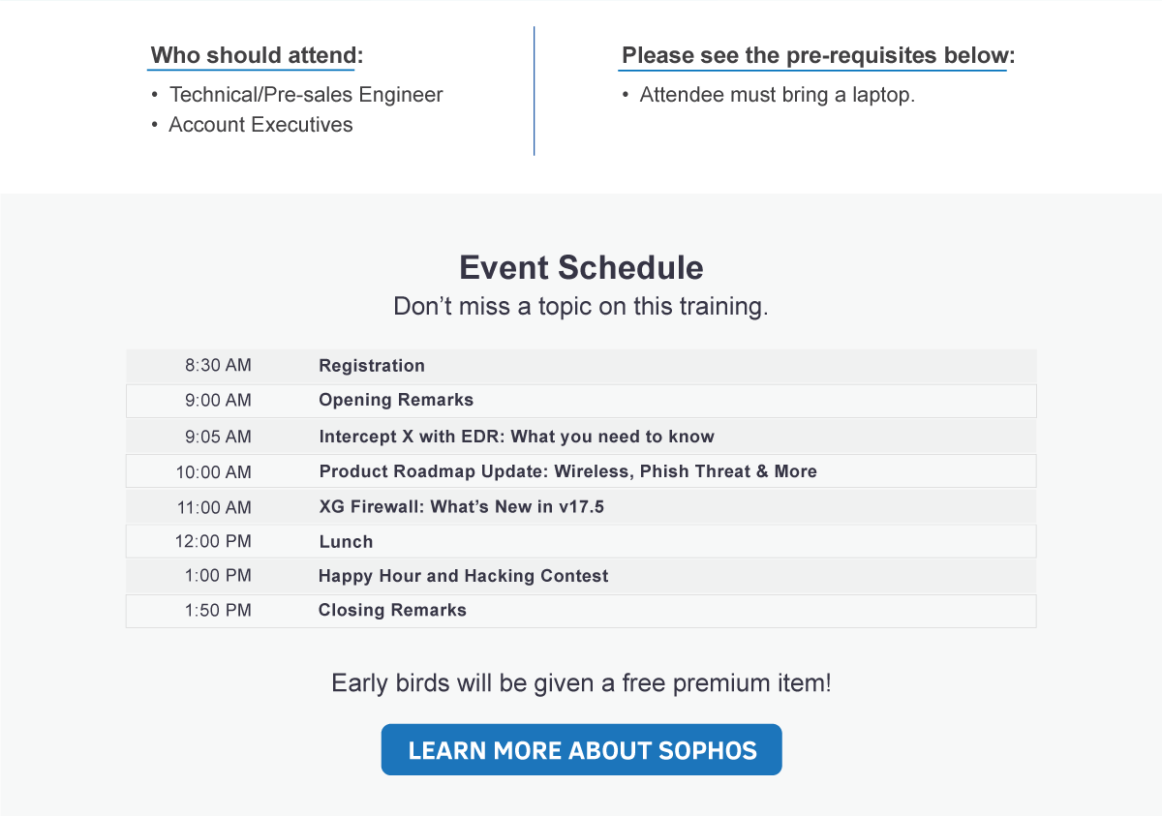1162x816 pixels.
Task: Click the pre-requisites heading text
Action: (x=817, y=55)
